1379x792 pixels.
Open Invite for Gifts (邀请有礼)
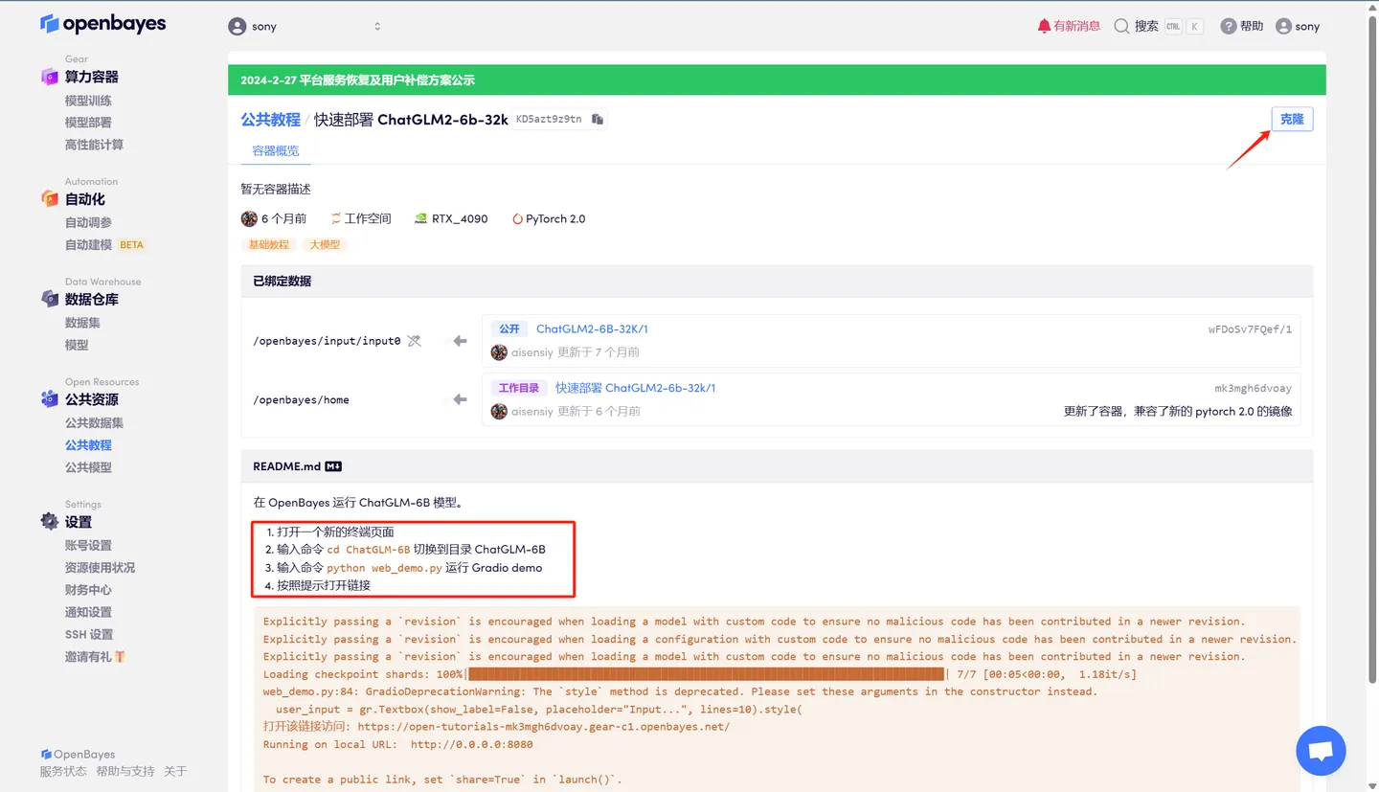coord(95,657)
